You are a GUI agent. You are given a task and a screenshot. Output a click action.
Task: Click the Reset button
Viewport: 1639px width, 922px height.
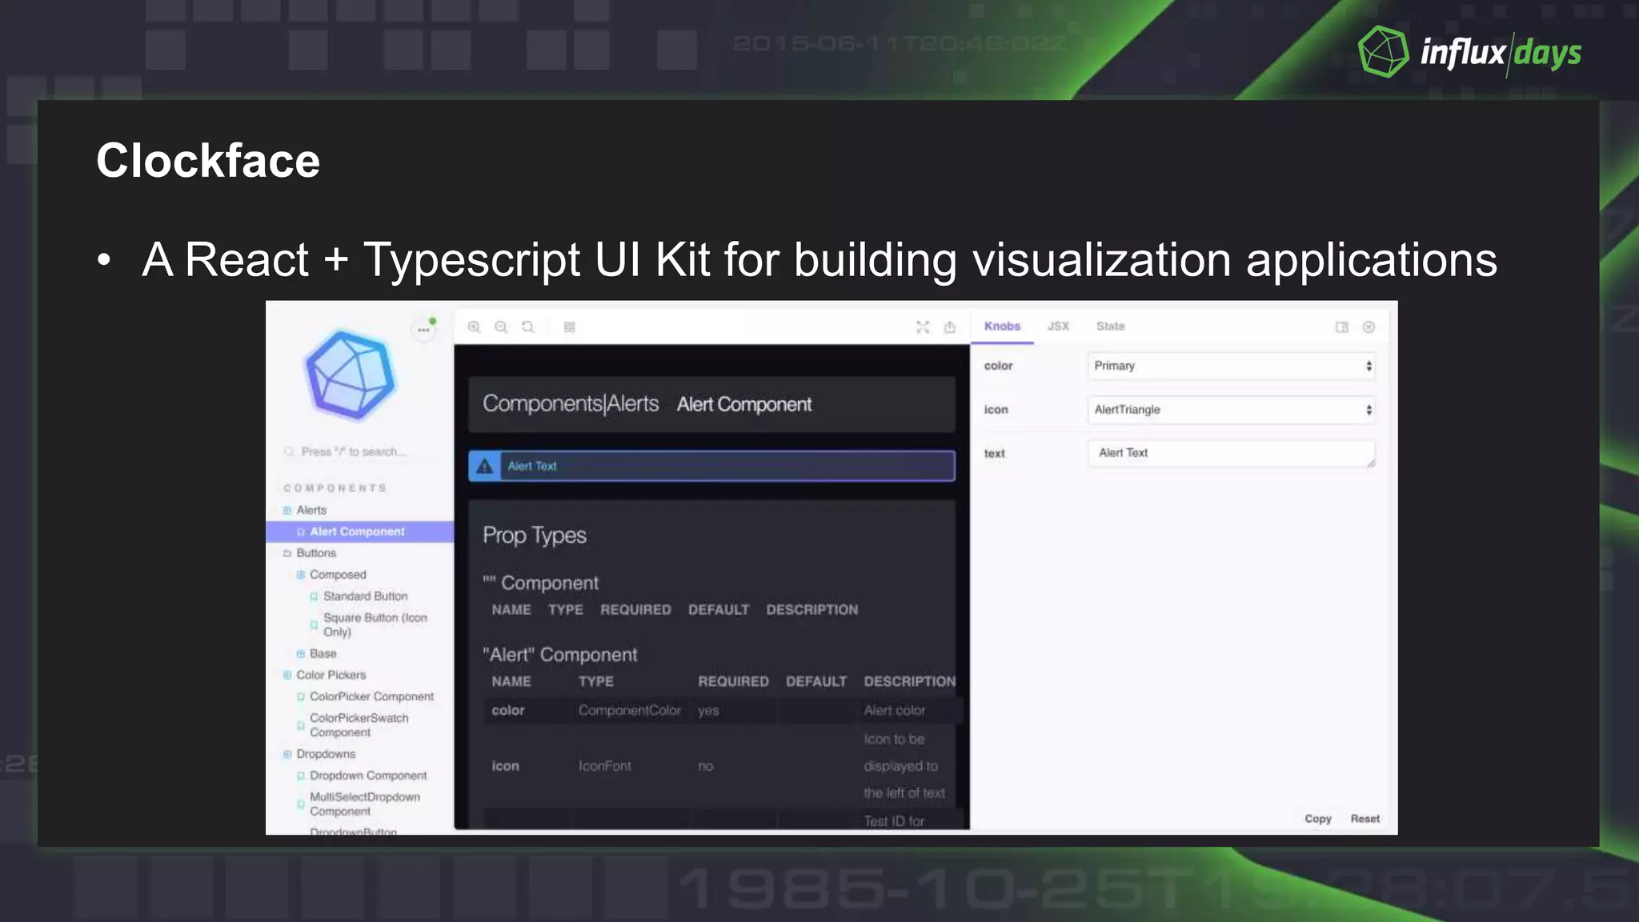pos(1364,818)
